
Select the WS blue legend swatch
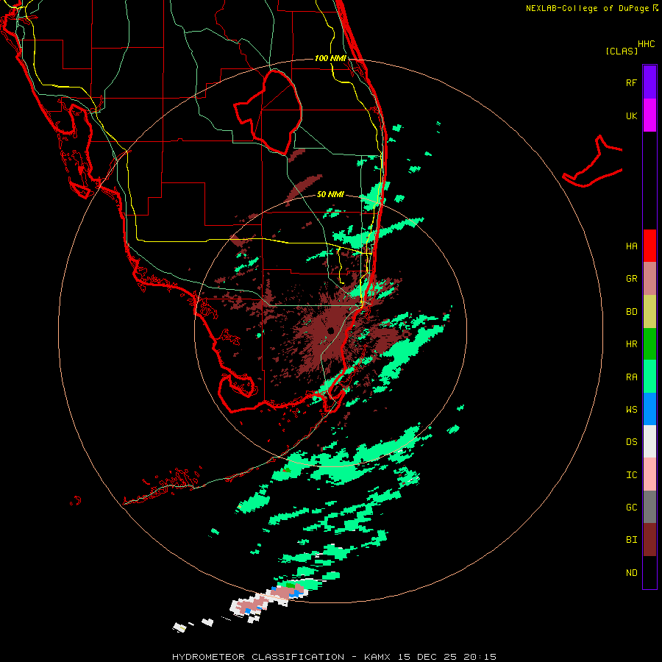click(649, 409)
